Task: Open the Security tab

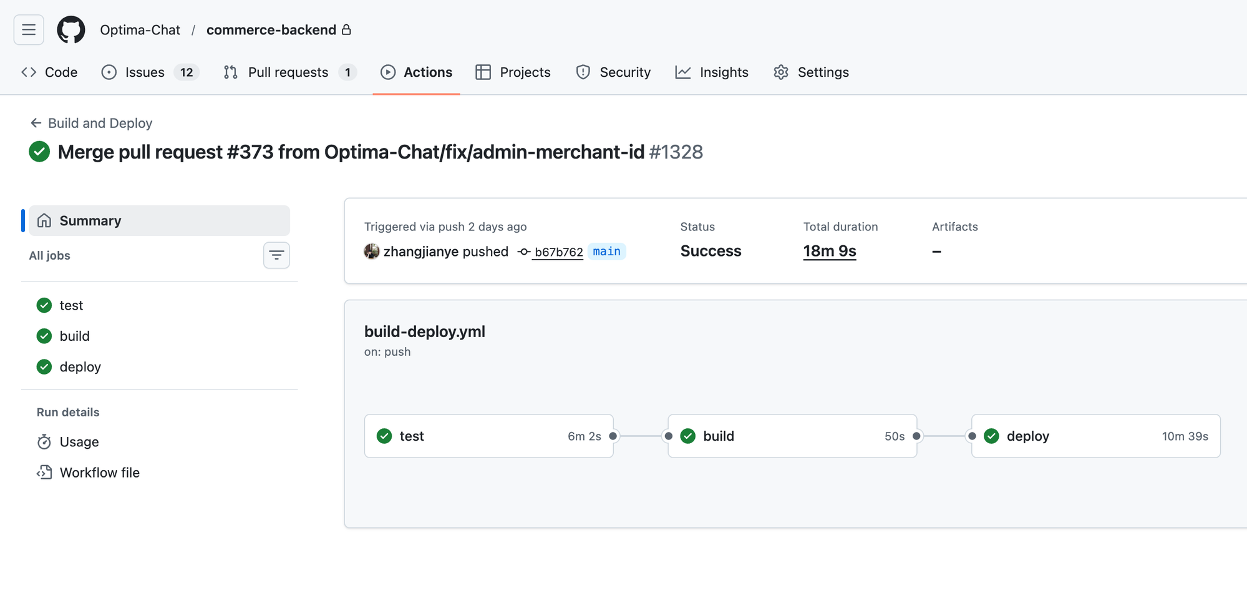Action: tap(613, 72)
